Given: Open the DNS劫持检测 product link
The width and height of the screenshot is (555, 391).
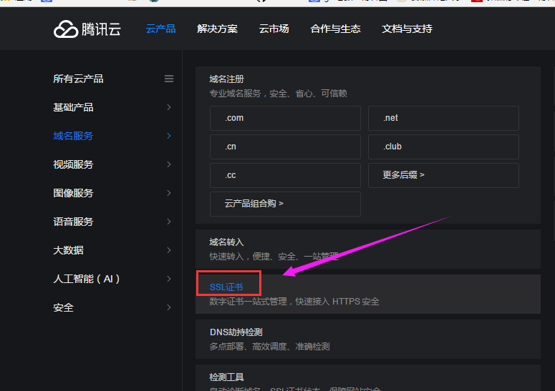Looking at the screenshot, I should tap(236, 332).
